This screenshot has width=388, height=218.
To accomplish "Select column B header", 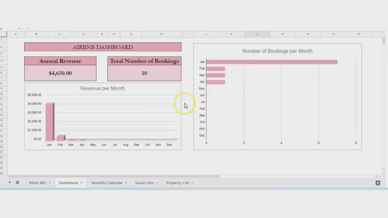I will [x=36, y=34].
